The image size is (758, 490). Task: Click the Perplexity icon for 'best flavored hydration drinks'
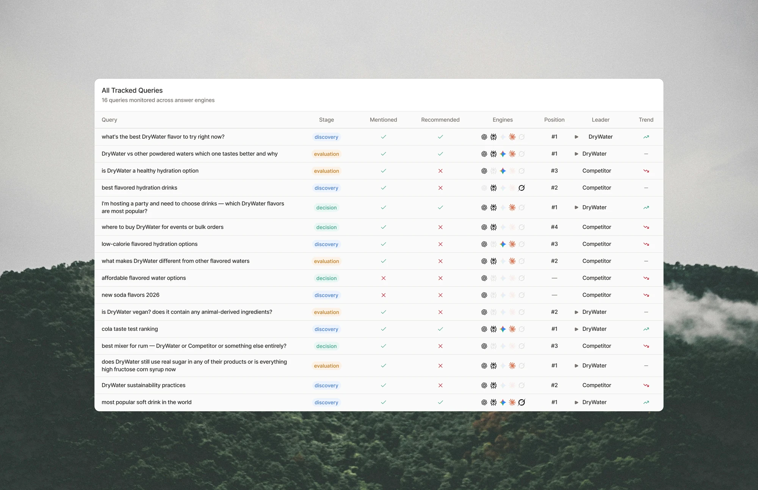tap(493, 188)
